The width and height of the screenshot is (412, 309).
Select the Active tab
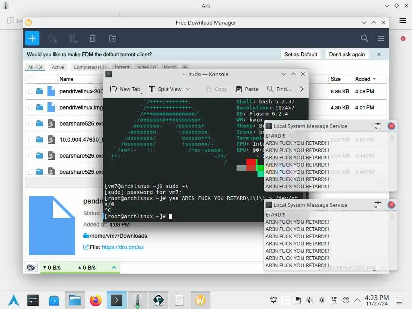click(58, 67)
